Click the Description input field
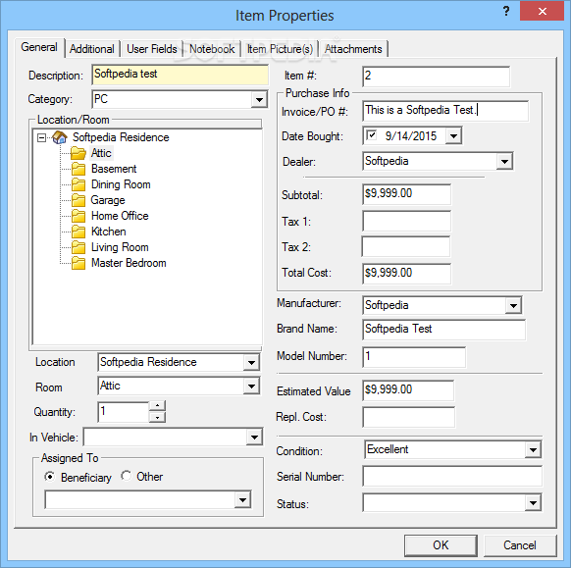Screen dimensions: 571x568 tap(180, 75)
